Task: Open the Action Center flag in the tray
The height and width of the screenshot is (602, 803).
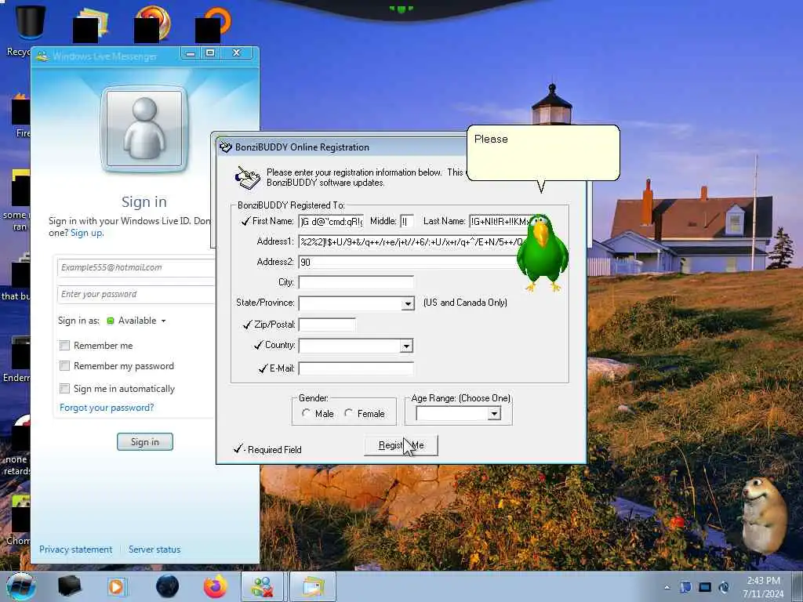Action: pyautogui.click(x=685, y=587)
